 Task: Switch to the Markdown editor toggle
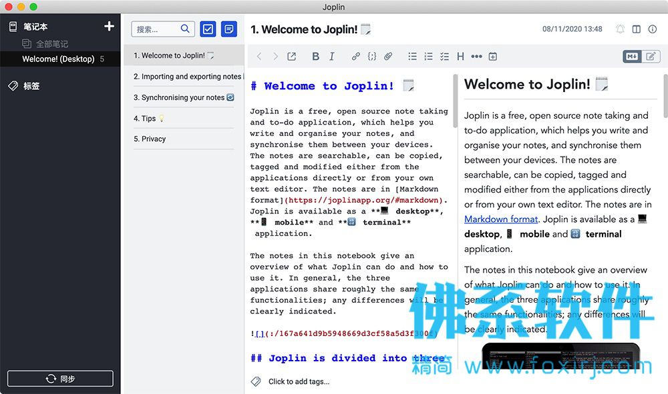coord(632,57)
